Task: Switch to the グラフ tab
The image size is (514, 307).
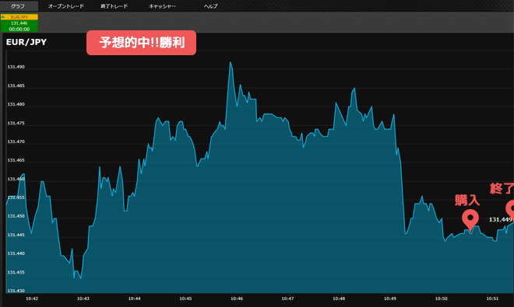Action: pos(19,6)
